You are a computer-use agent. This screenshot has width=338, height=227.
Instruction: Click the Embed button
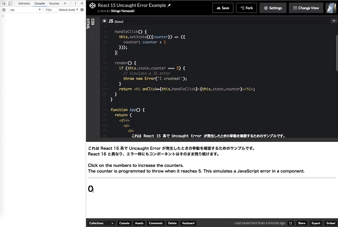click(x=331, y=223)
